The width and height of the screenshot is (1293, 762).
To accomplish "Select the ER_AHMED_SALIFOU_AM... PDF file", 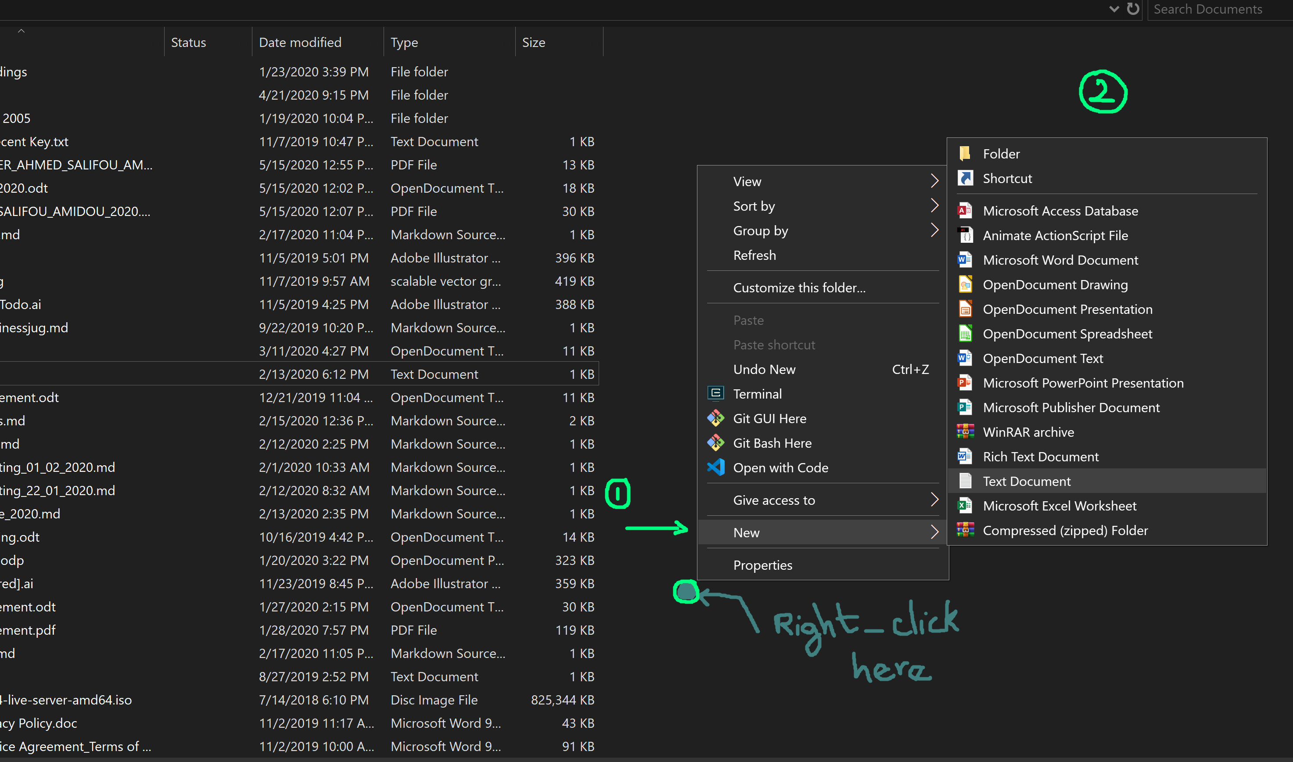I will point(299,165).
